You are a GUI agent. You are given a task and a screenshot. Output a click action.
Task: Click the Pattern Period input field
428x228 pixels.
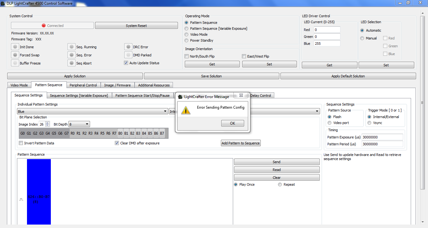[382, 144]
